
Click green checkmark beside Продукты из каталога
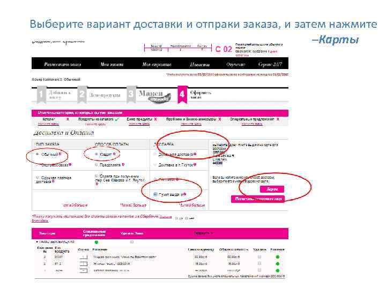117,119
